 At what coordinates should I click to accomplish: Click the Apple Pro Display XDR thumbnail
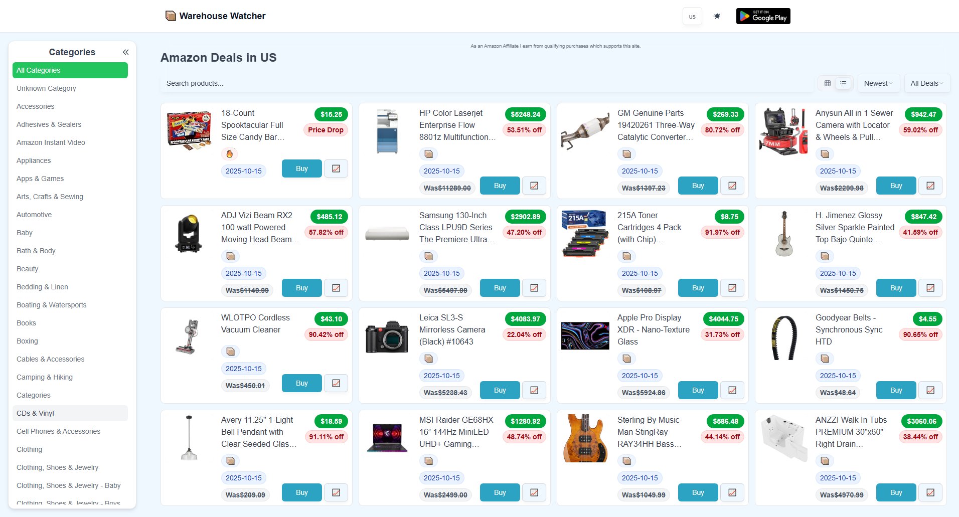(585, 335)
